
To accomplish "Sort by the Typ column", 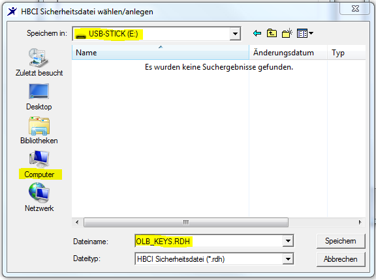I will (346, 52).
